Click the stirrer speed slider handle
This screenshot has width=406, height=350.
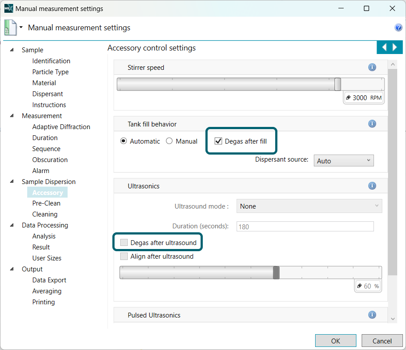(x=338, y=84)
